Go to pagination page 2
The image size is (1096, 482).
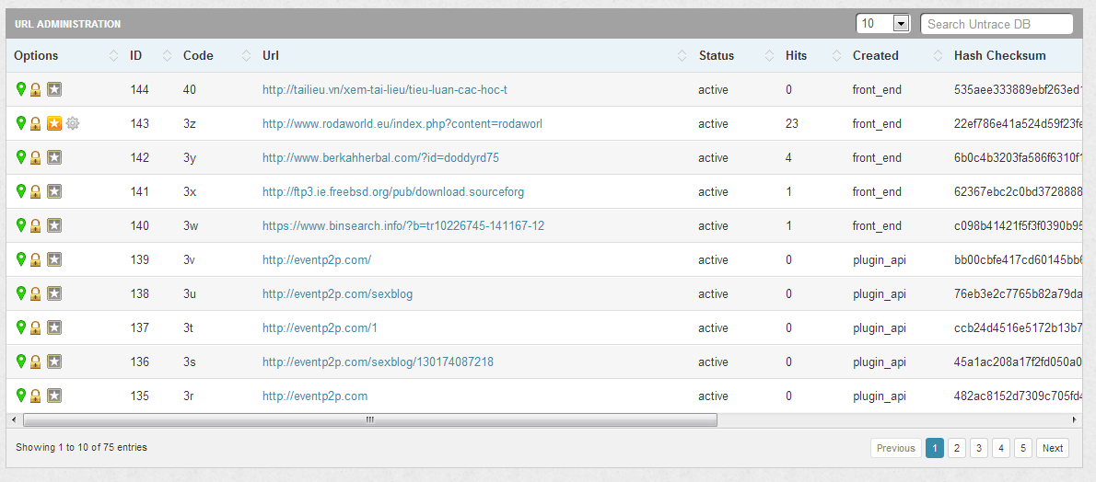click(x=956, y=449)
